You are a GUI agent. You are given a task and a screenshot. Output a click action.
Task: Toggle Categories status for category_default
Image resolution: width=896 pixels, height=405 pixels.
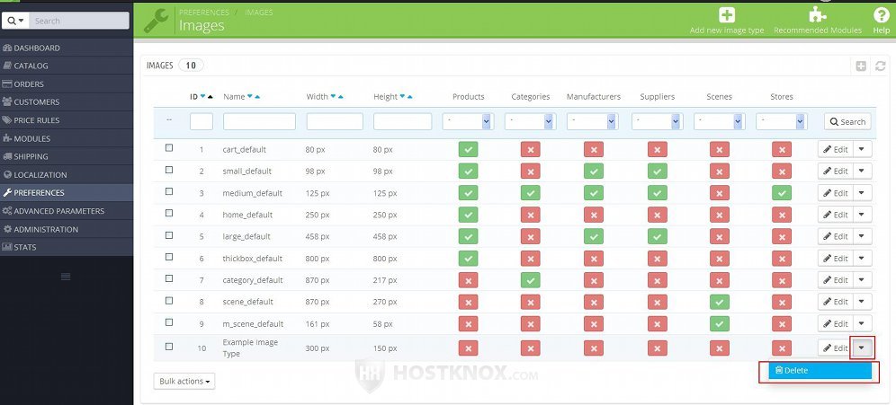[x=530, y=280]
